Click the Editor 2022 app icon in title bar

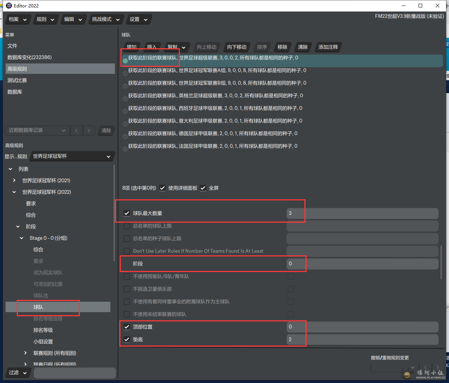(x=9, y=6)
